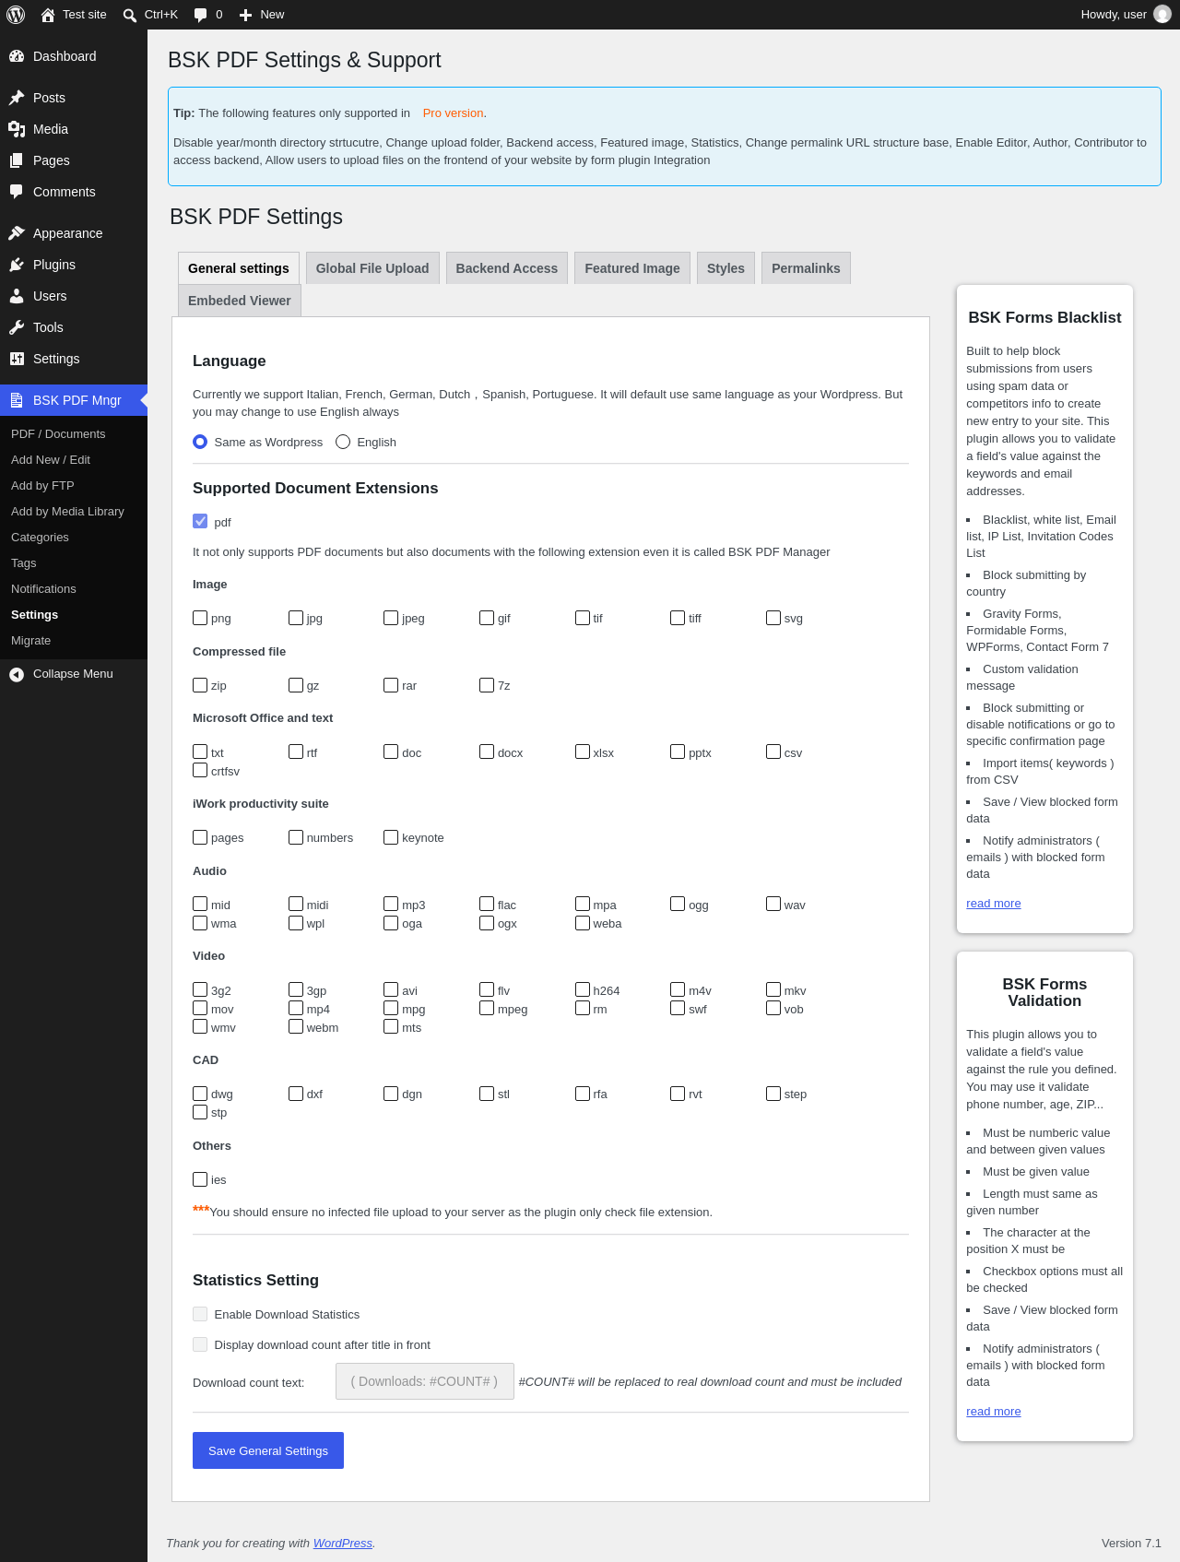Click the WordPress logo icon
This screenshot has width=1180, height=1562.
[x=16, y=15]
